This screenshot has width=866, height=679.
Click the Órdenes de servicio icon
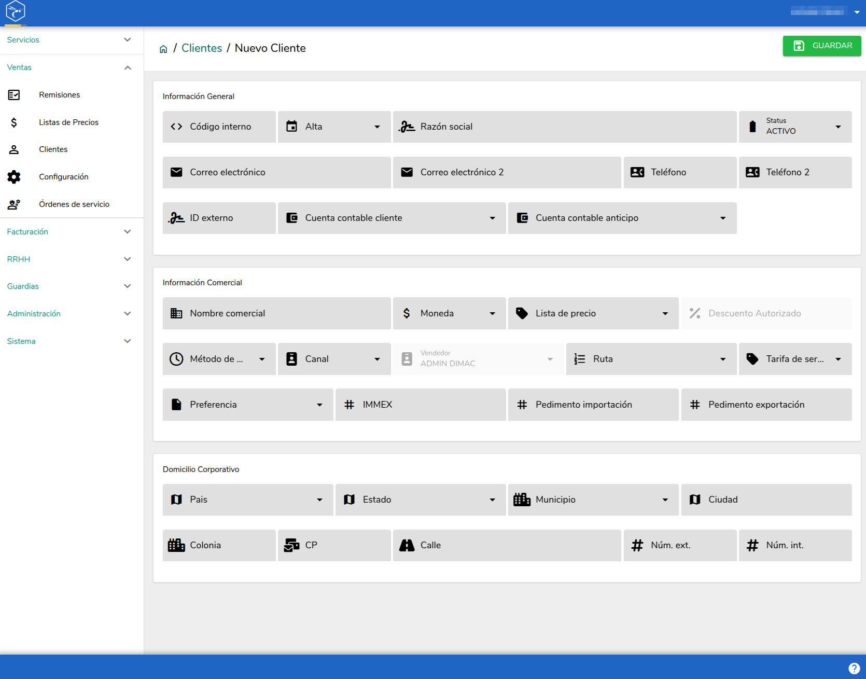click(x=14, y=204)
